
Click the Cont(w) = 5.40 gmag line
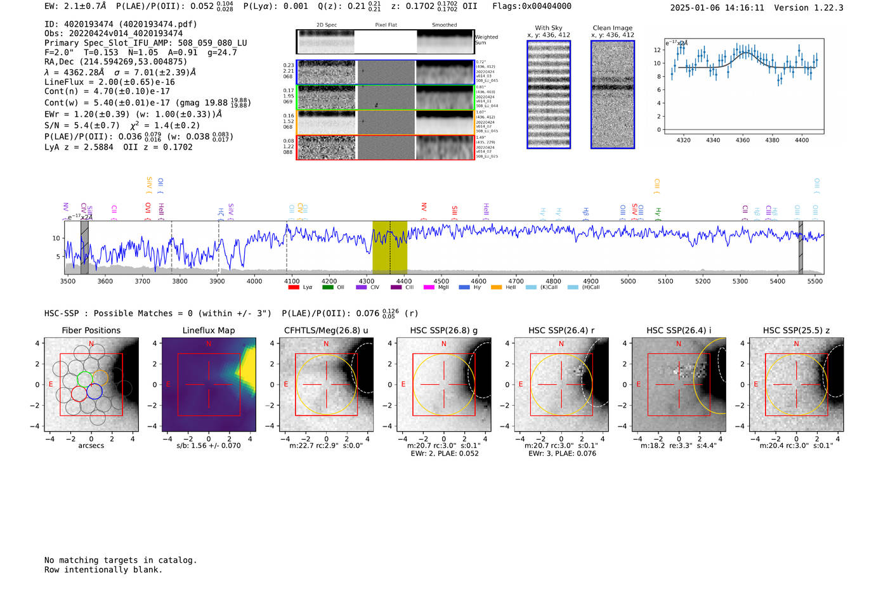pyautogui.click(x=148, y=102)
